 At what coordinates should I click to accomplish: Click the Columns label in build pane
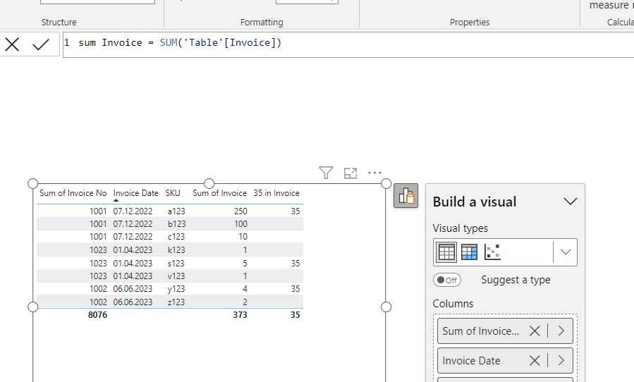point(453,304)
